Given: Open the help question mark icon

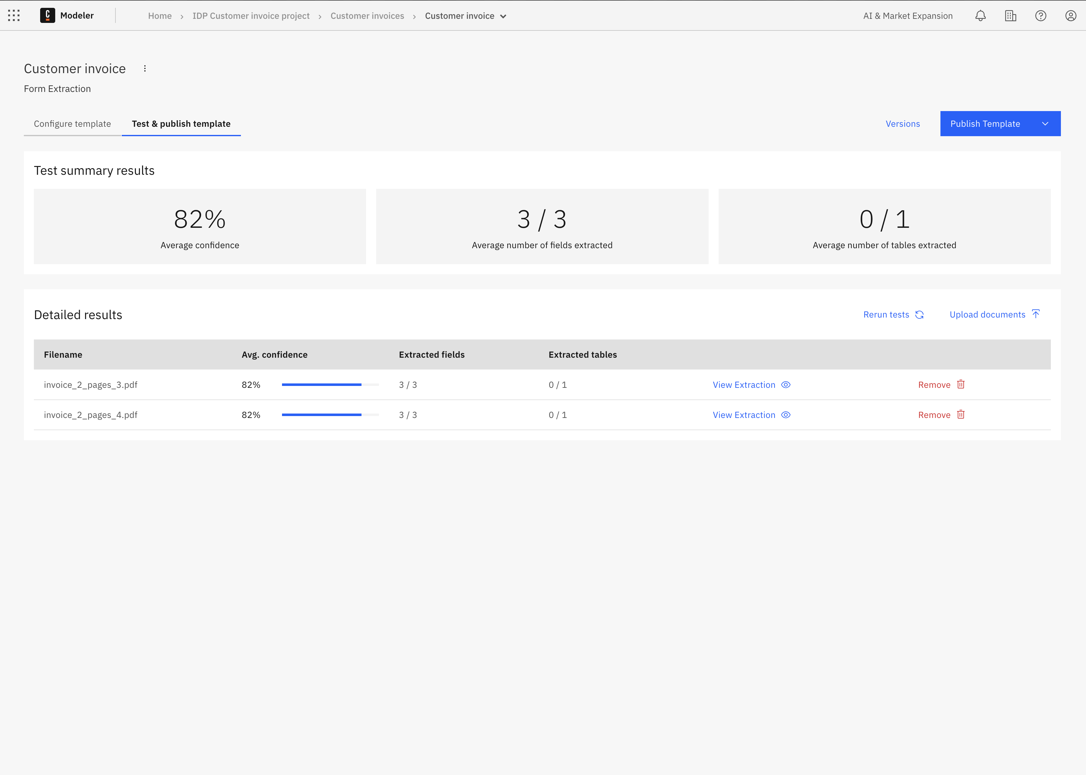Looking at the screenshot, I should point(1041,16).
